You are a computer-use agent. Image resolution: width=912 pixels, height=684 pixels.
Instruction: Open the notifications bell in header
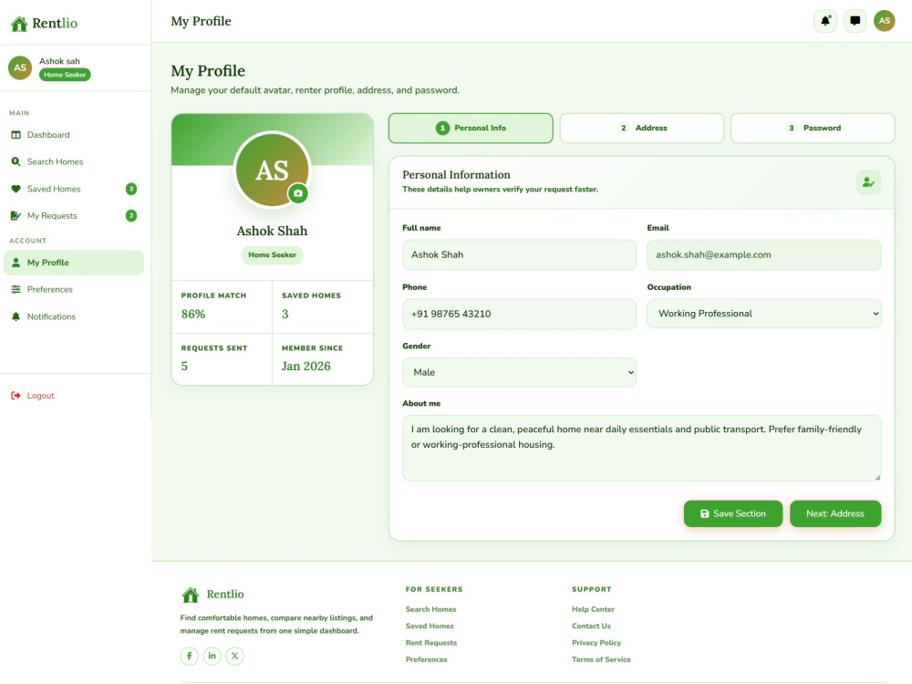click(824, 21)
